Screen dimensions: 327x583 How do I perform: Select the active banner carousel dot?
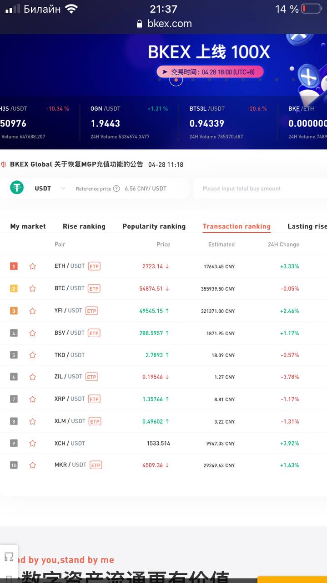pos(176,80)
